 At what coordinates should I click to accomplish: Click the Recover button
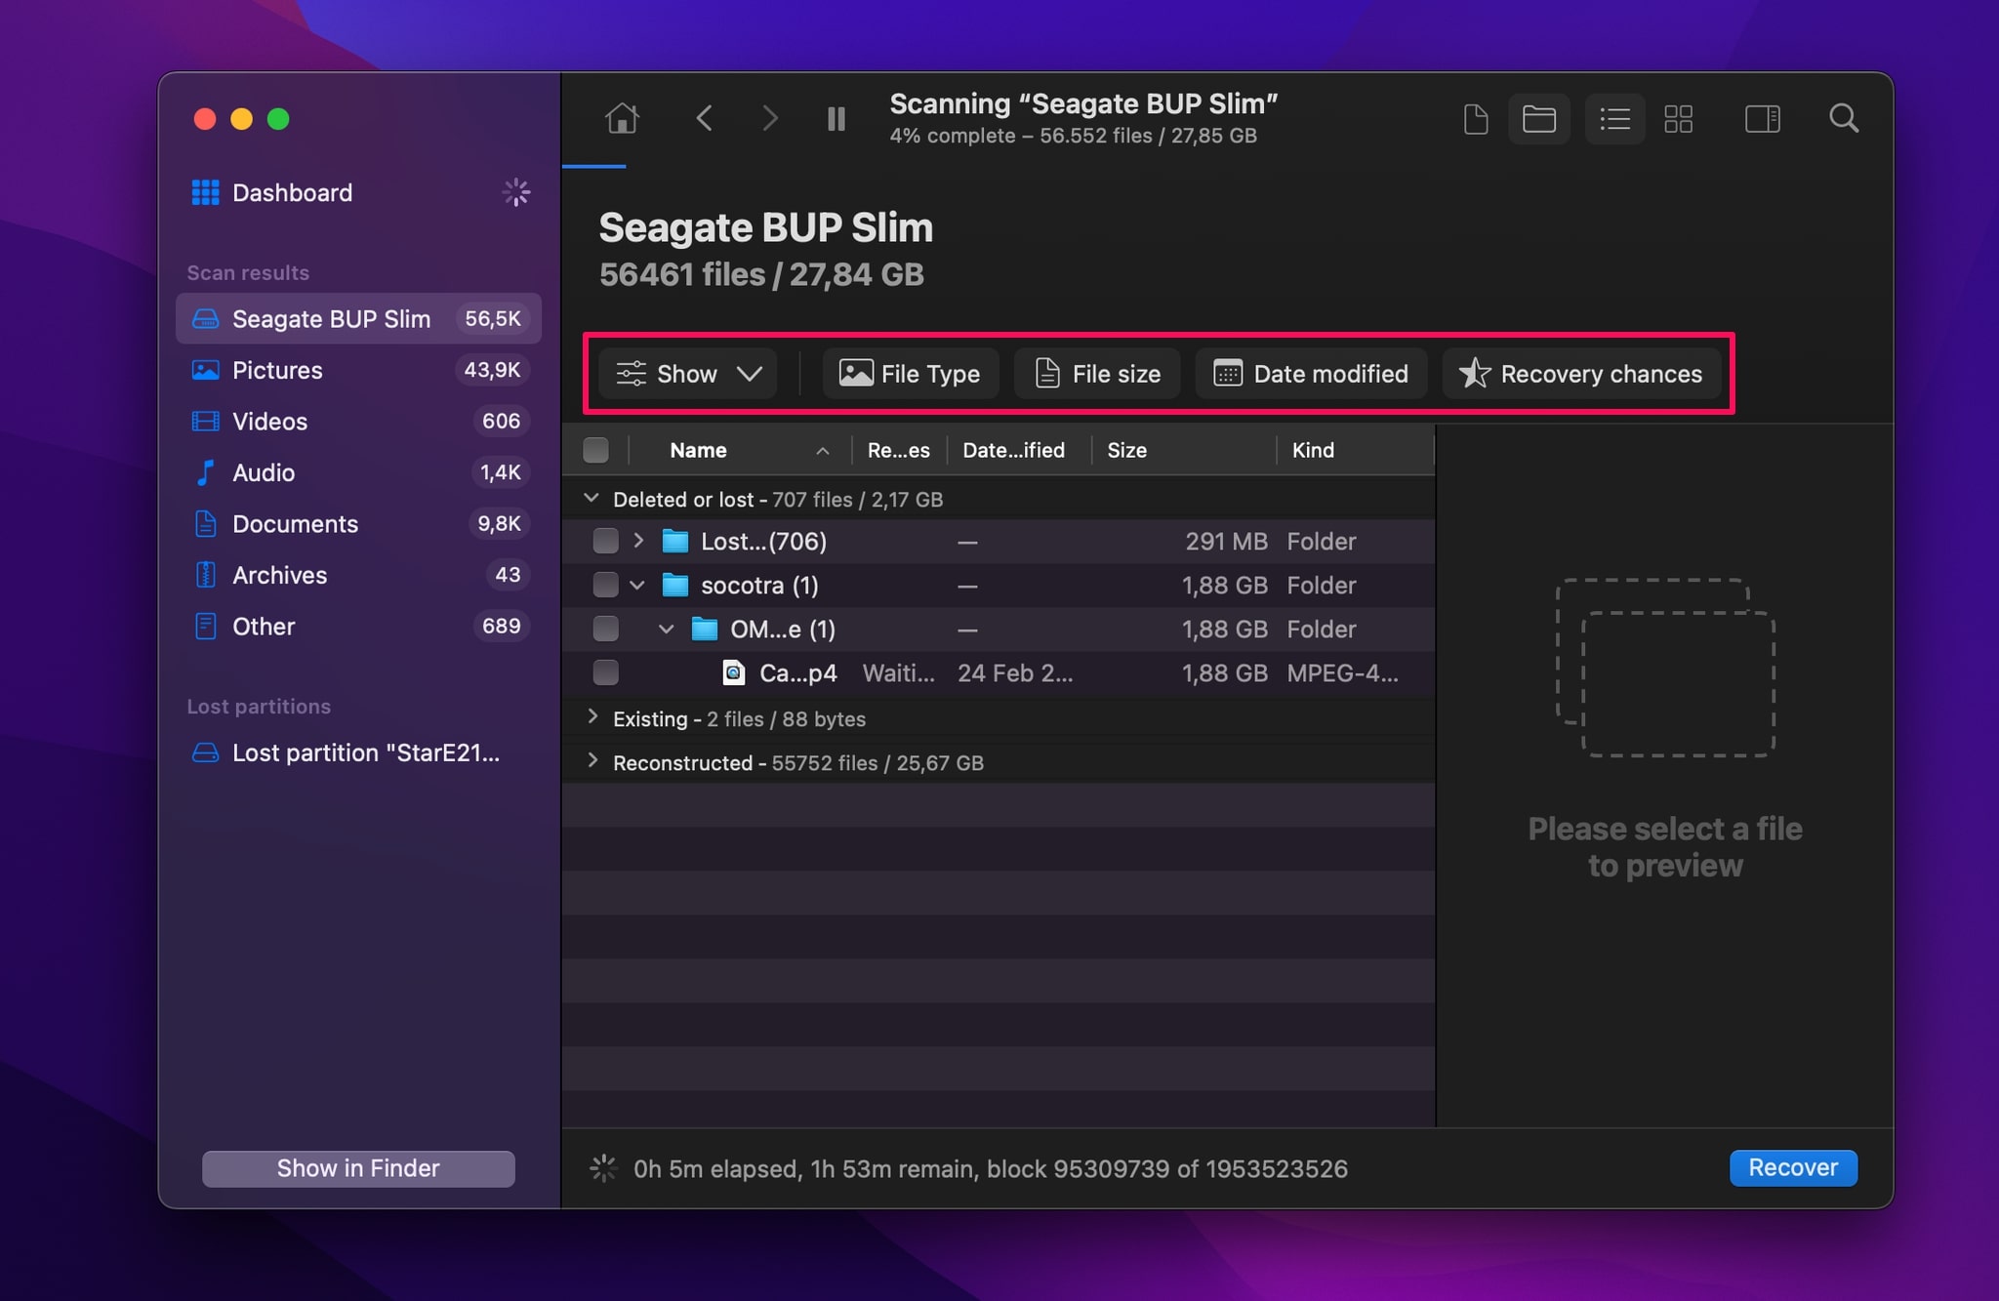point(1792,1167)
